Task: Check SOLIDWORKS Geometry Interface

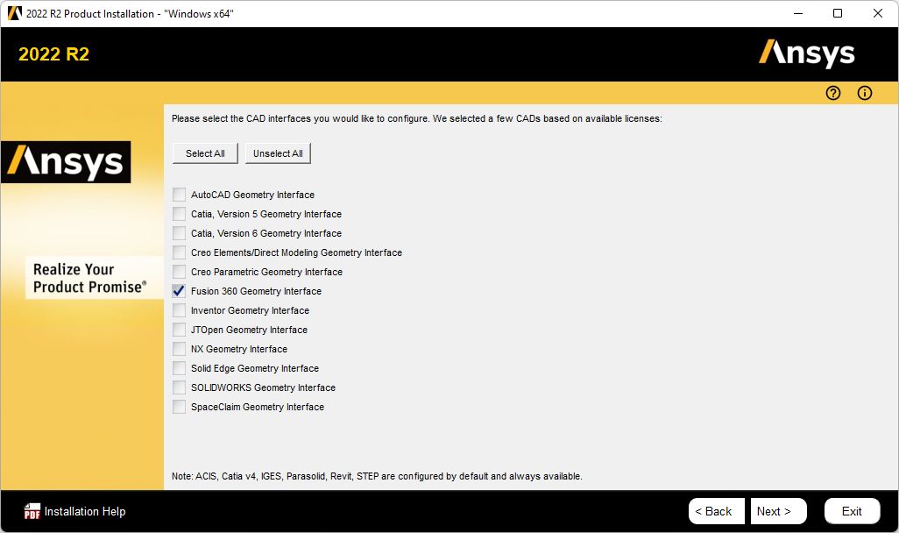Action: 180,387
